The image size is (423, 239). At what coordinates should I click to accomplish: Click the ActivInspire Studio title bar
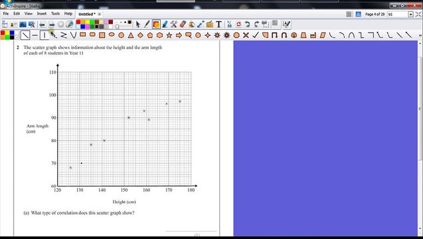point(211,5)
